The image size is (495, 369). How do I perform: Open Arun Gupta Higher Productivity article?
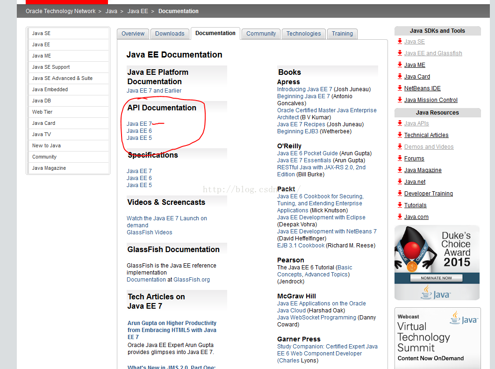click(x=172, y=330)
